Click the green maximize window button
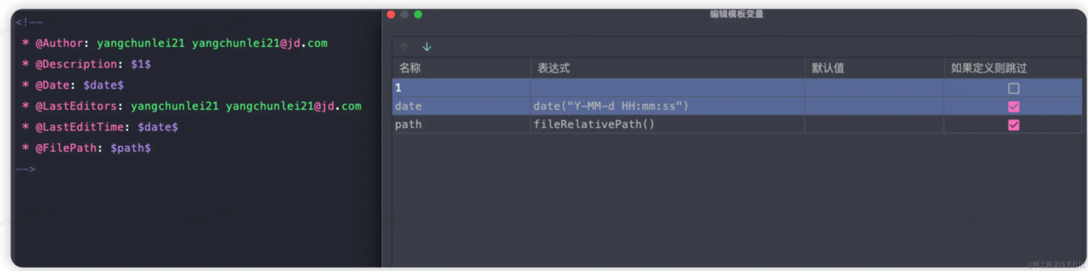This screenshot has width=1088, height=271. point(418,15)
